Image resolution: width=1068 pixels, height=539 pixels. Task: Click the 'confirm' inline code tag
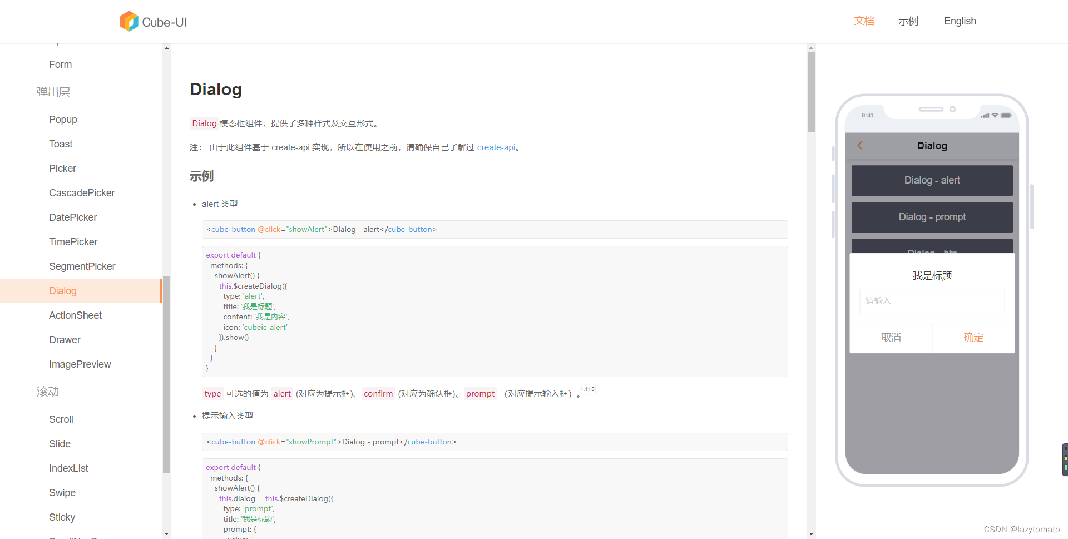click(x=378, y=394)
